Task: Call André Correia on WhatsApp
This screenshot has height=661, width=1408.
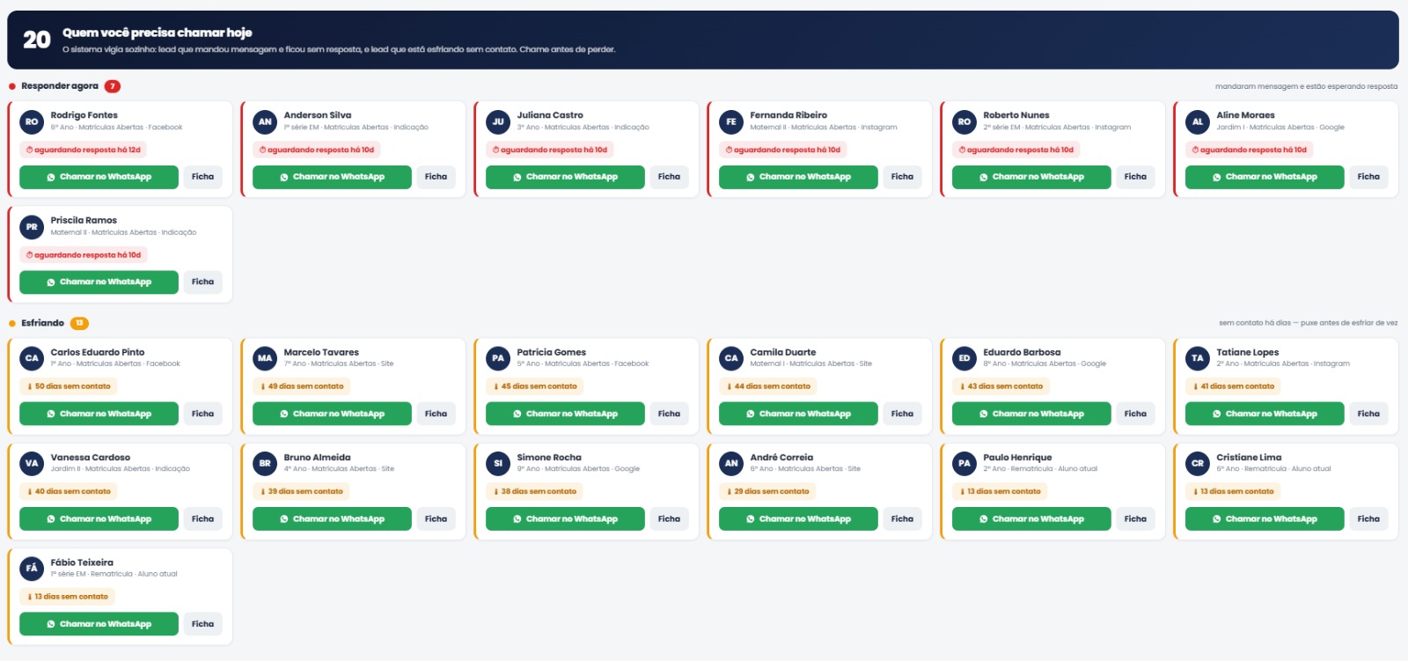Action: [x=798, y=518]
